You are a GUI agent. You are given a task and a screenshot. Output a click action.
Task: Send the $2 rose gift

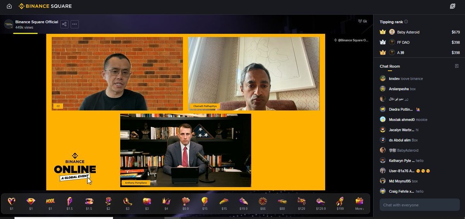coord(108,203)
